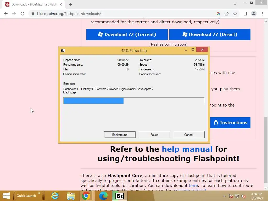Minimize the 42% Extracting dialog
The image size is (268, 201).
[186, 50]
